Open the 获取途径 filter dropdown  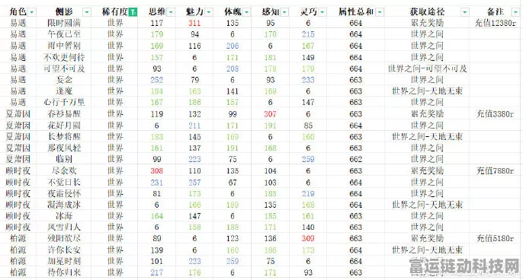[x=464, y=12]
